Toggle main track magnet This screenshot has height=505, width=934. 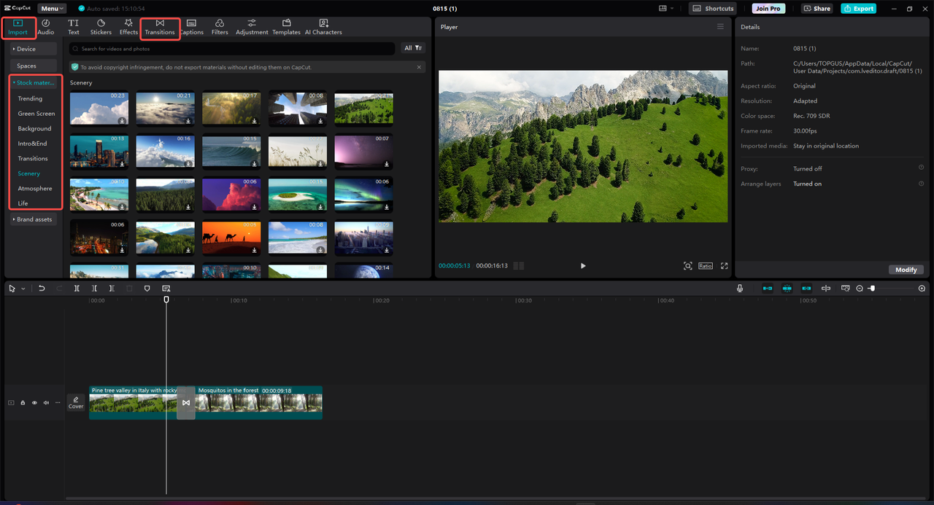[768, 289]
